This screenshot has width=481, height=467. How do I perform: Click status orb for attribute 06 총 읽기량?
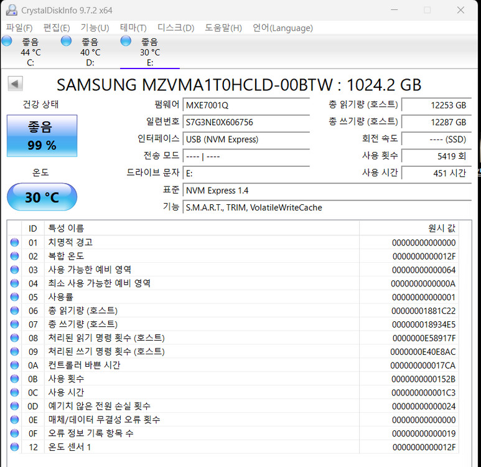14,311
